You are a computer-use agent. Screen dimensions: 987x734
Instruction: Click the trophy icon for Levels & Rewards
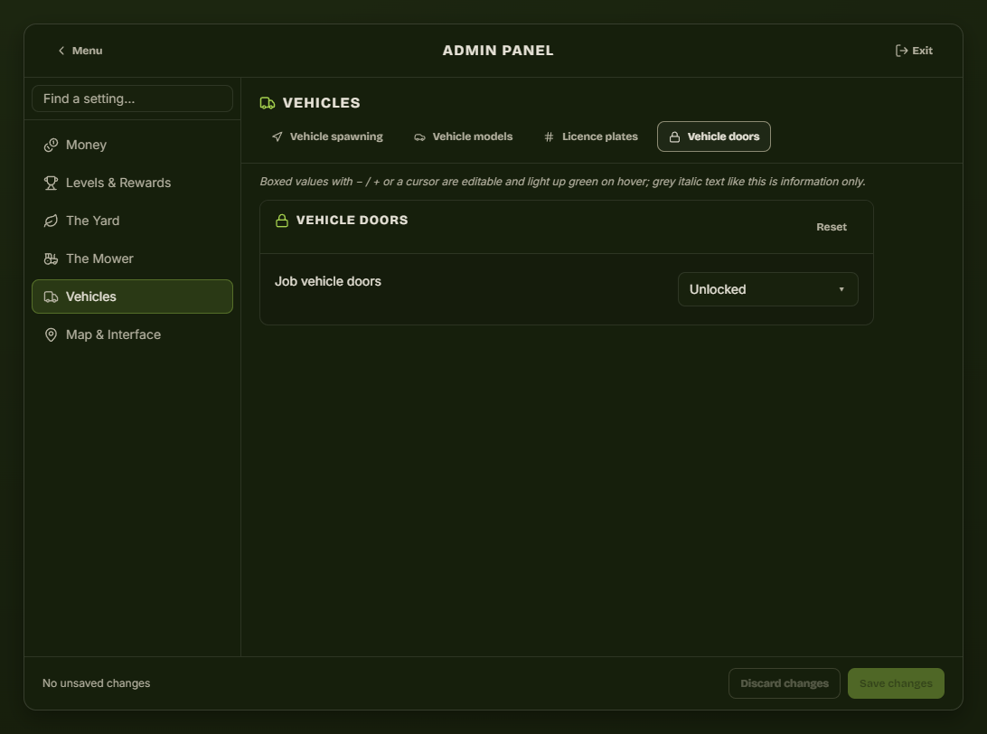(x=51, y=183)
